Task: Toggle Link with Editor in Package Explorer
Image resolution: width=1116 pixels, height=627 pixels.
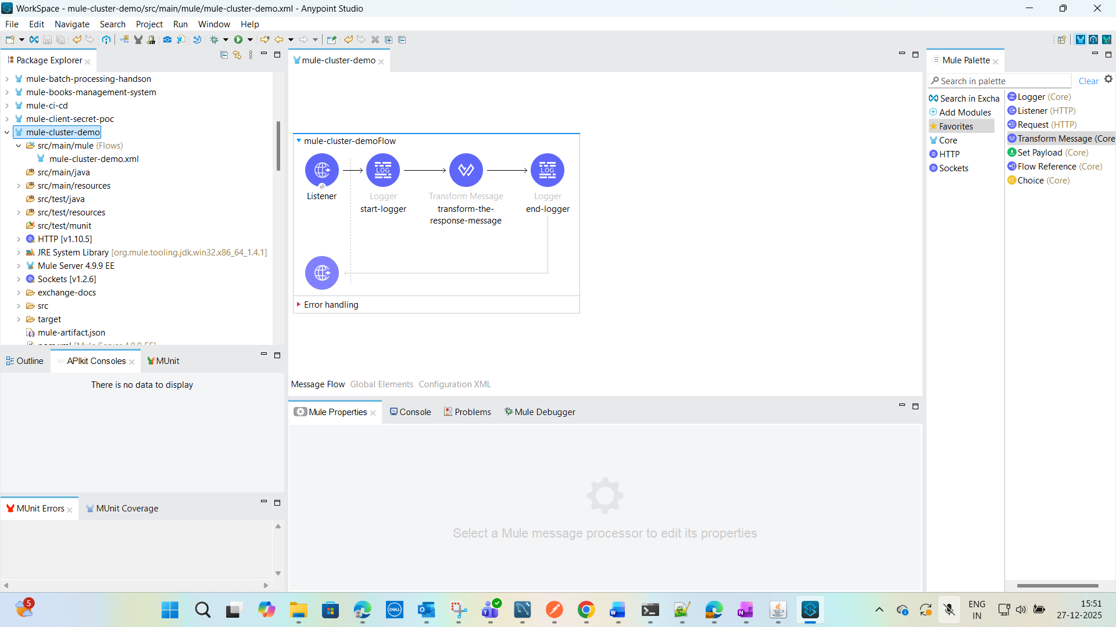Action: [237, 55]
